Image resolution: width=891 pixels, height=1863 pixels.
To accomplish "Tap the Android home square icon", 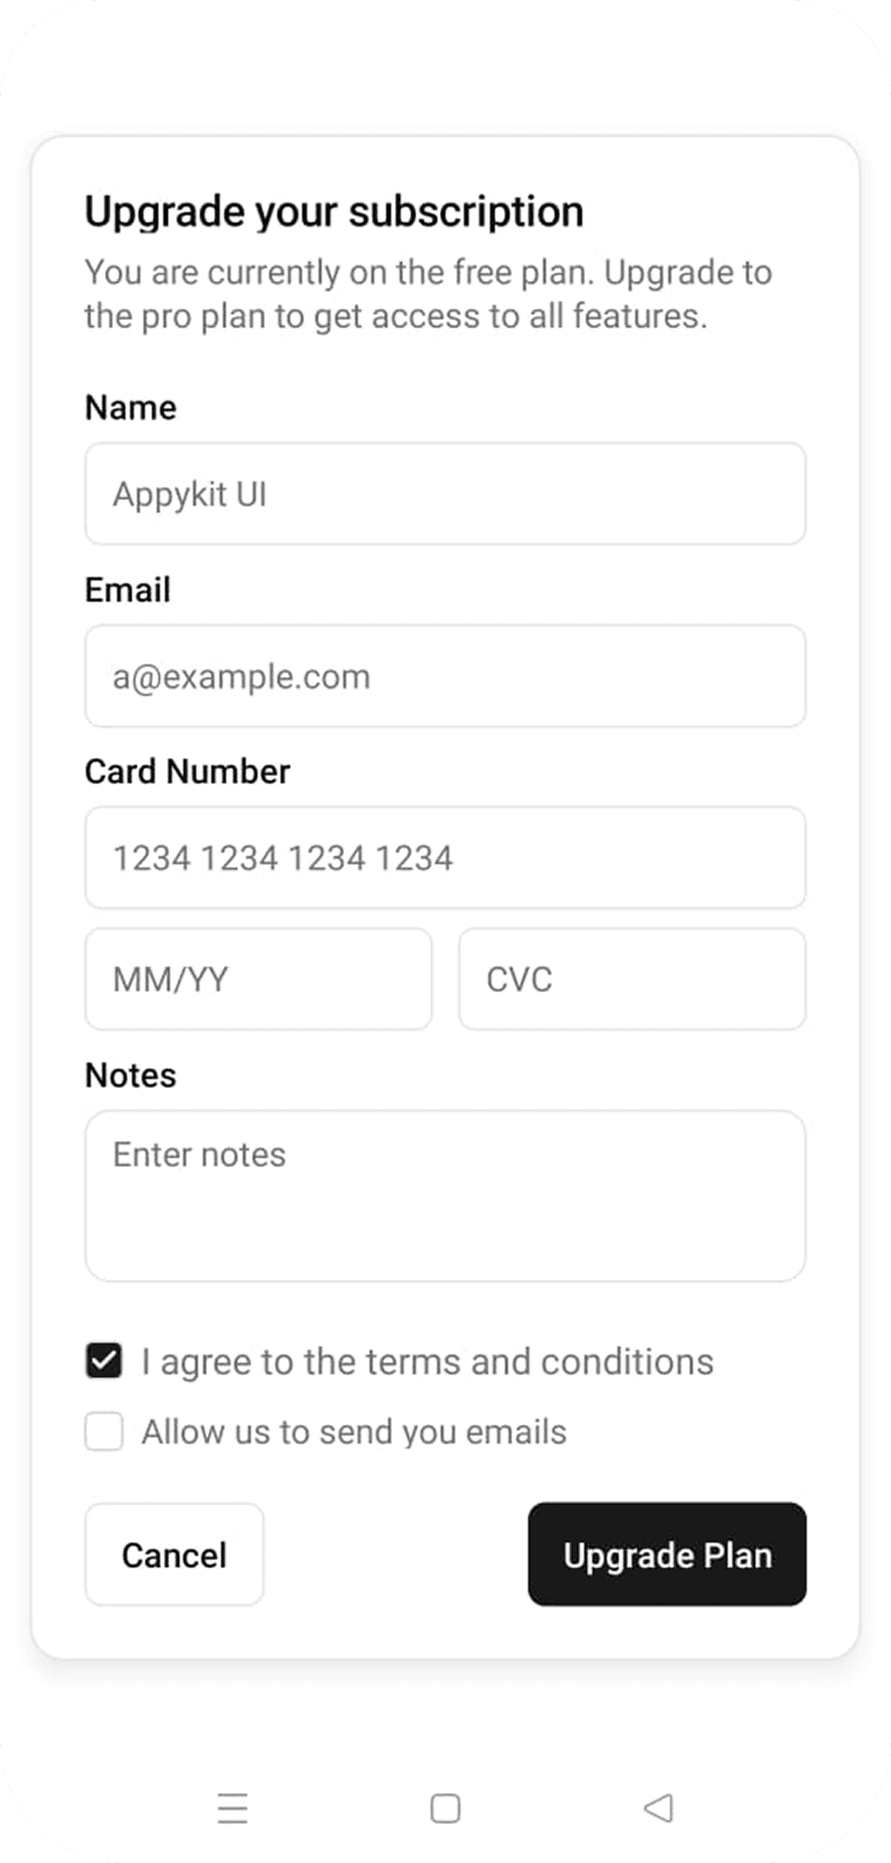I will click(x=445, y=1808).
